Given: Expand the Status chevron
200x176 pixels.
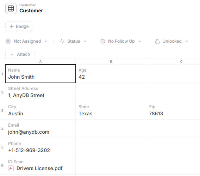Looking at the screenshot, I should click(85, 41).
